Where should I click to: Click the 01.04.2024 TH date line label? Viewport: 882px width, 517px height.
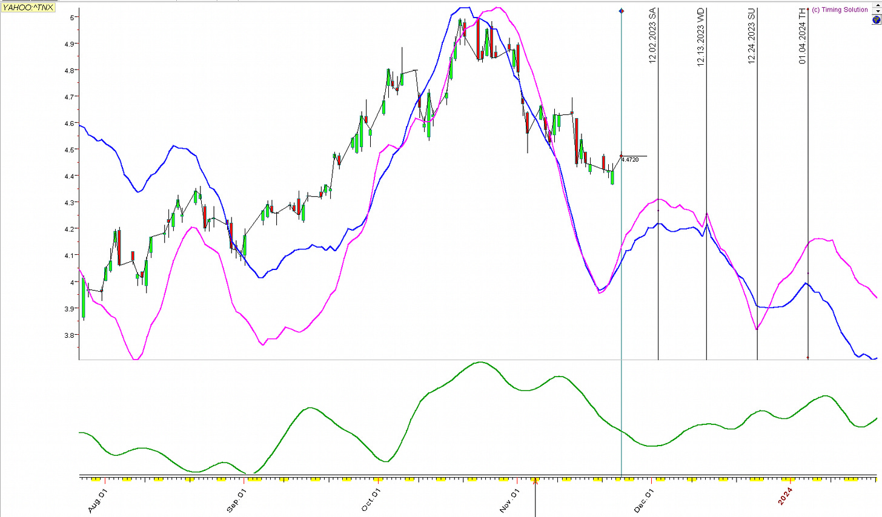click(x=802, y=36)
